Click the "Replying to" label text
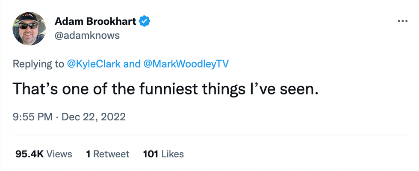Image resolution: width=419 pixels, height=171 pixels. (38, 64)
